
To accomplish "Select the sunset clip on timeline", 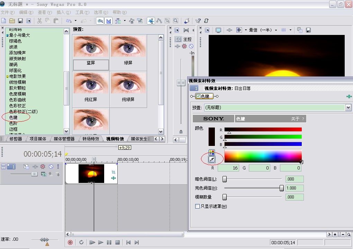I will (x=91, y=173).
